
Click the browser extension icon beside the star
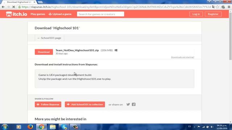pos(223,7)
